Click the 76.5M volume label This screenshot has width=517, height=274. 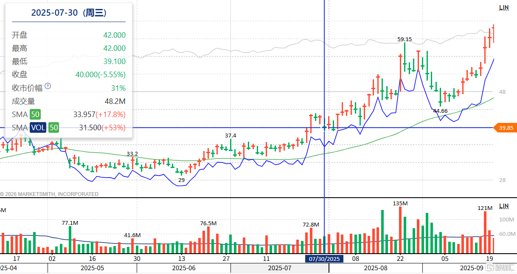coord(208,224)
